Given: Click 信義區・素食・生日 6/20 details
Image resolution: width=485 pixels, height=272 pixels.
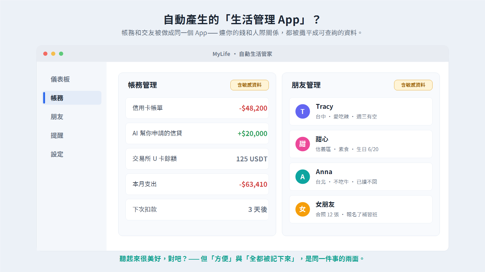Looking at the screenshot, I should click(x=347, y=149).
